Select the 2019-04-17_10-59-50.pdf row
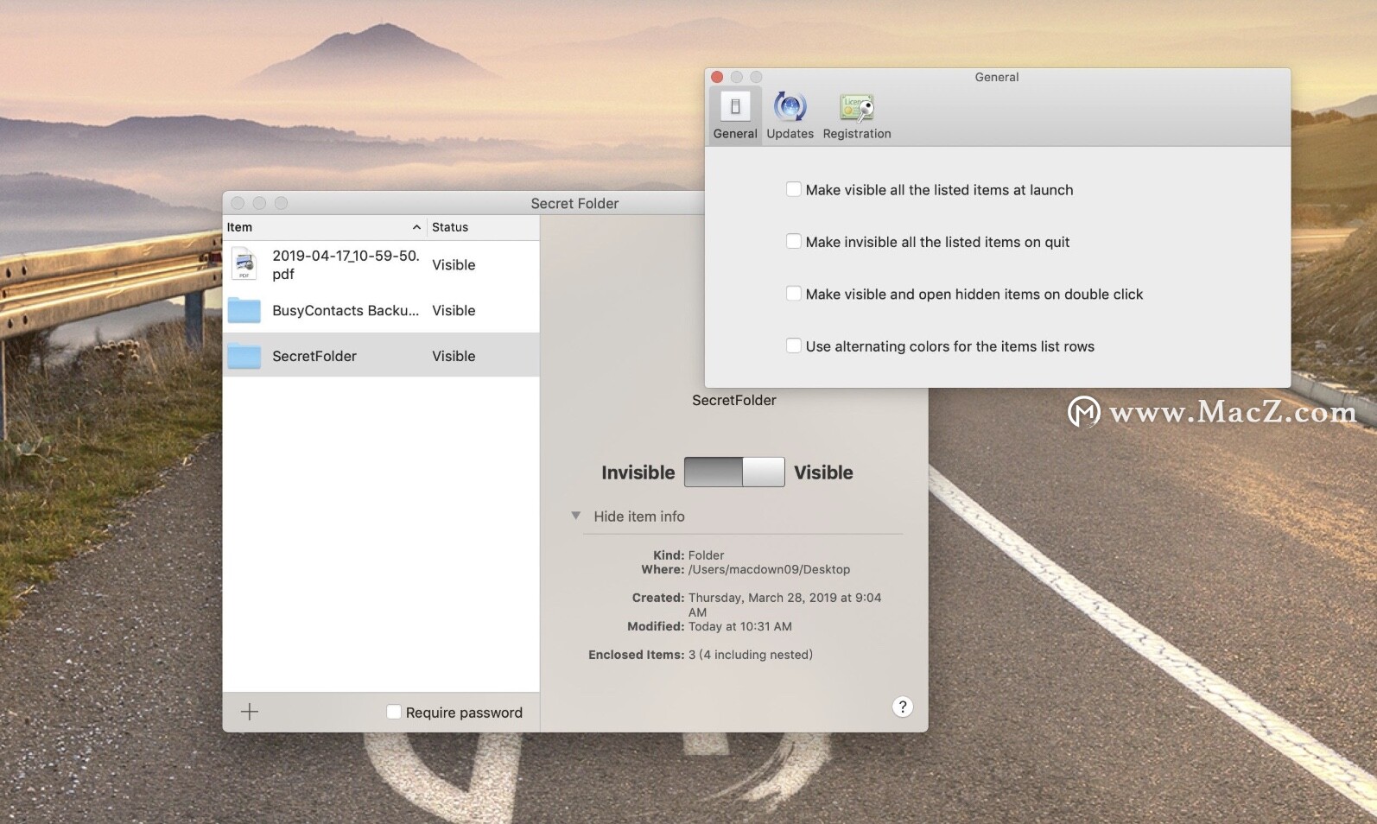 [x=381, y=264]
